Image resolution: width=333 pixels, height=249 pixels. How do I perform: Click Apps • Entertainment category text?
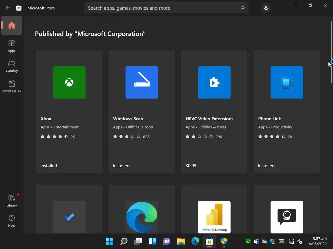point(60,127)
